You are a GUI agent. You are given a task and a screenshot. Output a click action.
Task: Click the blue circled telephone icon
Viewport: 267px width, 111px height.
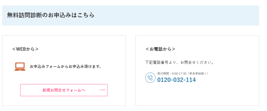150,78
